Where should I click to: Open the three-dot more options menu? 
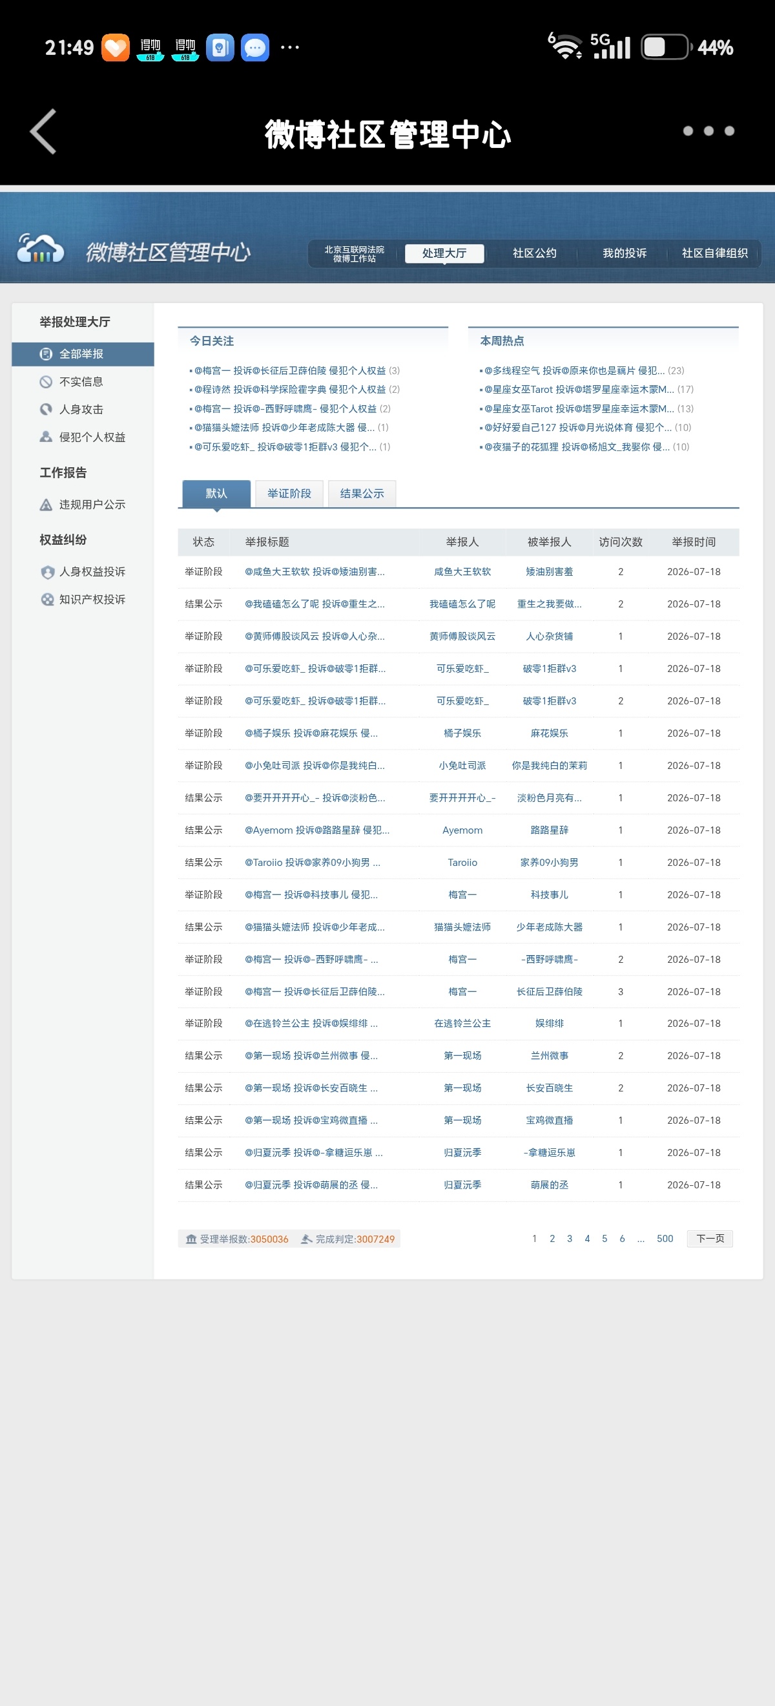pos(708,131)
